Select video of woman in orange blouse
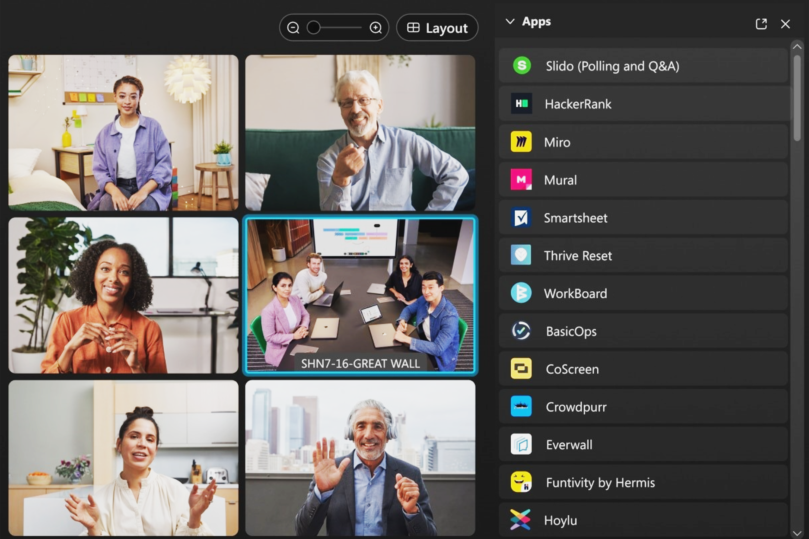 tap(123, 295)
